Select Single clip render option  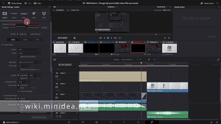(18, 34)
